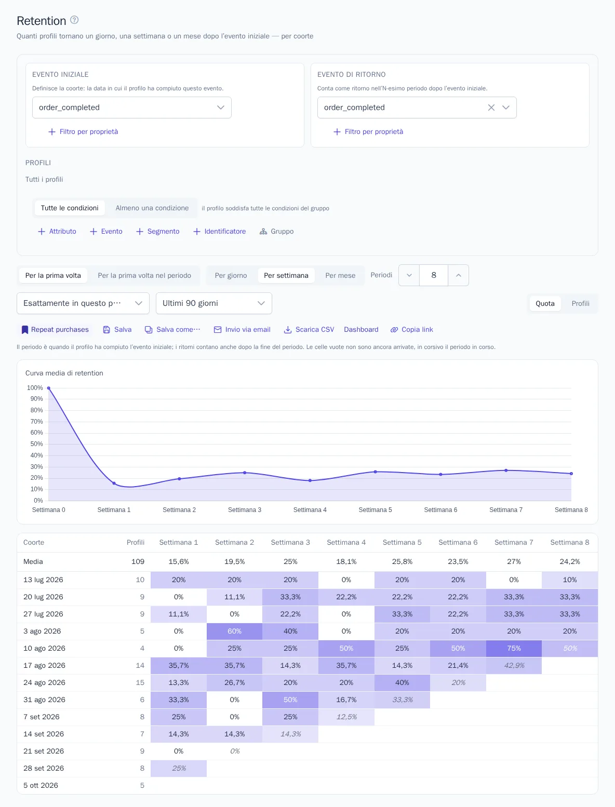
Task: Click the 60% cell in 3 ago 2026 row
Action: (234, 631)
